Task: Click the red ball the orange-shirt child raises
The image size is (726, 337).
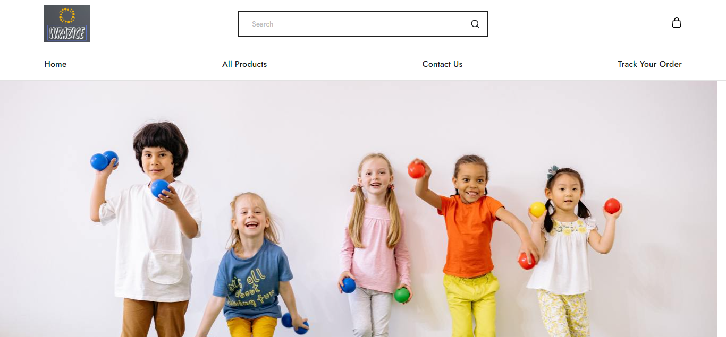Action: point(416,170)
